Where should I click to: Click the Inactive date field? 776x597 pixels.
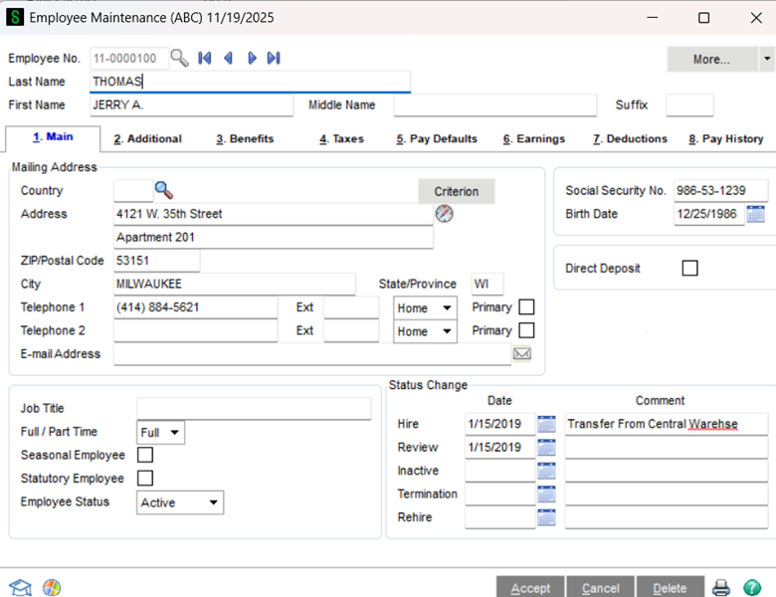[x=500, y=471]
